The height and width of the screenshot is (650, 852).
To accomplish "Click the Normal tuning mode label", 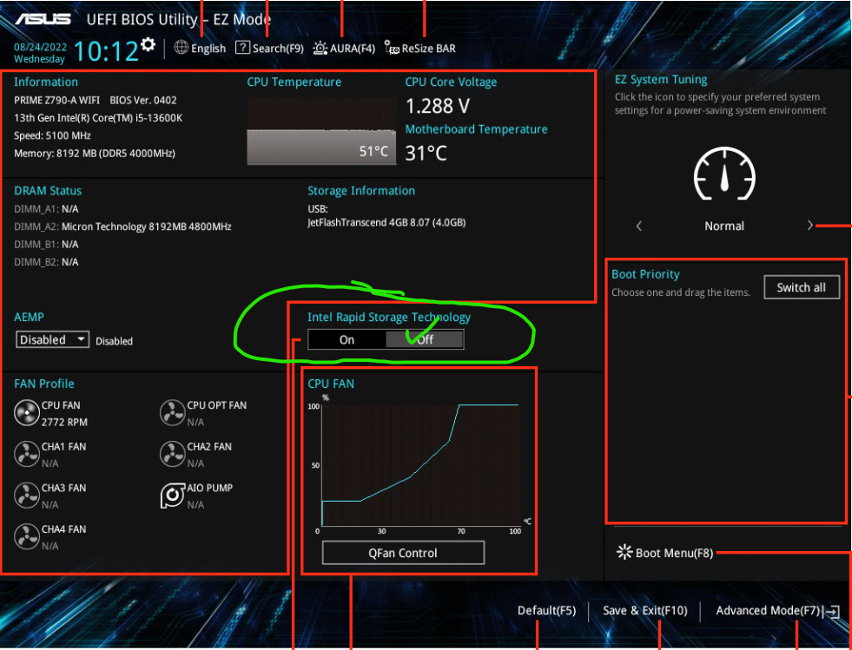I will click(x=724, y=226).
